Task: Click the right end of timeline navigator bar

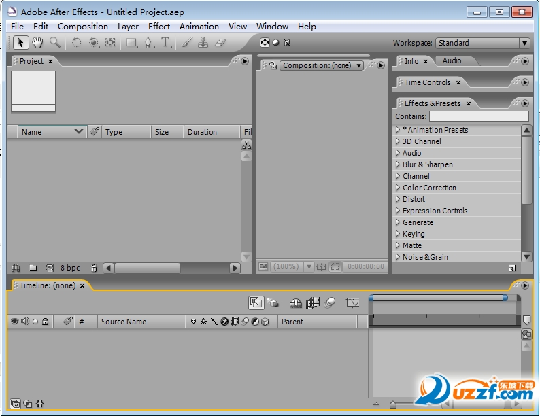Action: pyautogui.click(x=505, y=298)
